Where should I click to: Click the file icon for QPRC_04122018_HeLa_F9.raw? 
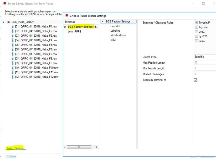click(13, 63)
